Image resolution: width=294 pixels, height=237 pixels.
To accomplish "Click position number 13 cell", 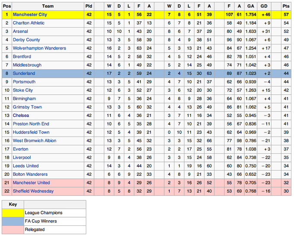I will pos(7,115).
